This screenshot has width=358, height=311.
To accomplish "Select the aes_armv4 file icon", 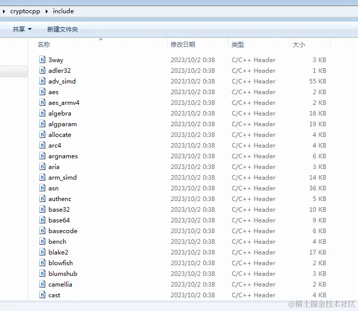I will [42, 102].
